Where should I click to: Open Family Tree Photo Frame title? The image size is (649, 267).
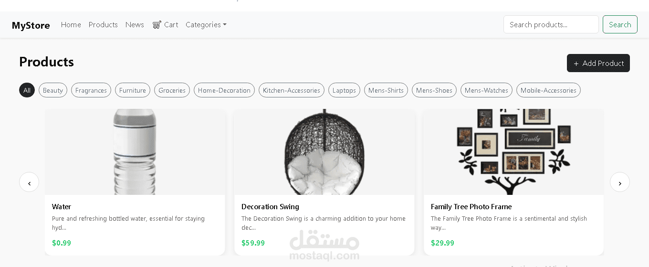pos(471,207)
